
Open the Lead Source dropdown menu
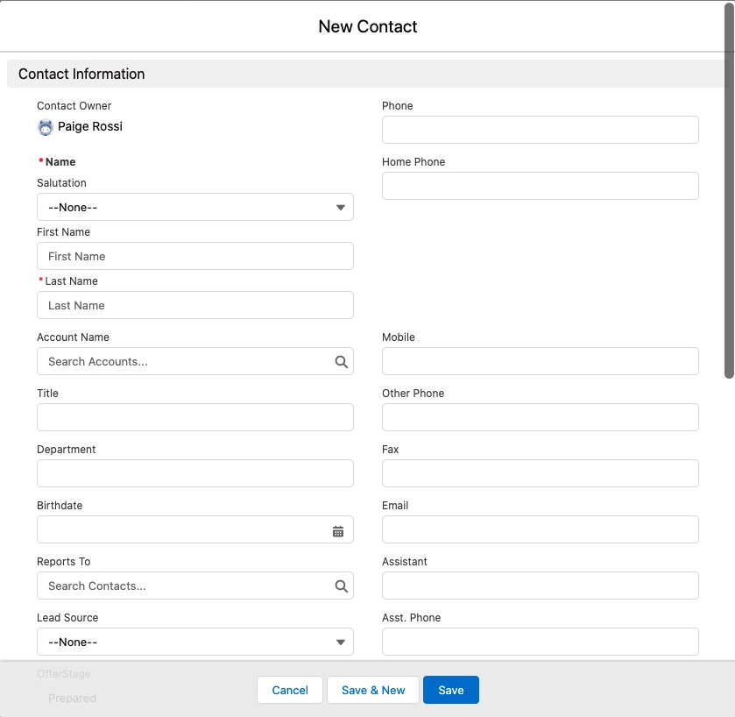[x=194, y=642]
